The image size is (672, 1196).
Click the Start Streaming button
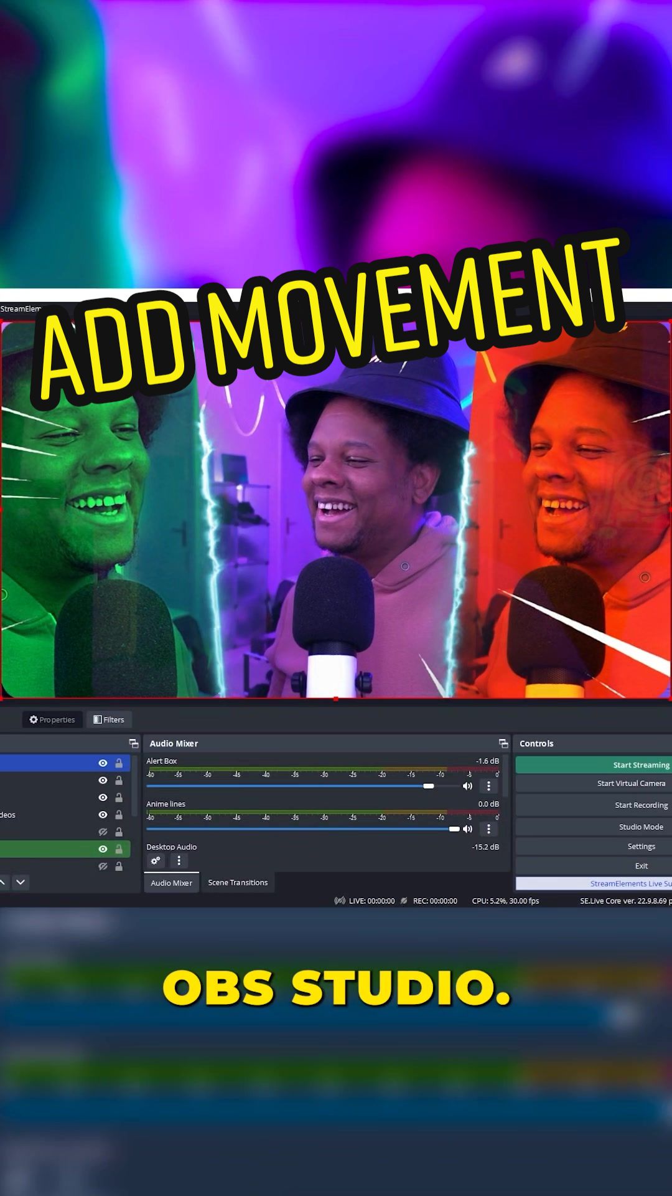click(x=594, y=765)
